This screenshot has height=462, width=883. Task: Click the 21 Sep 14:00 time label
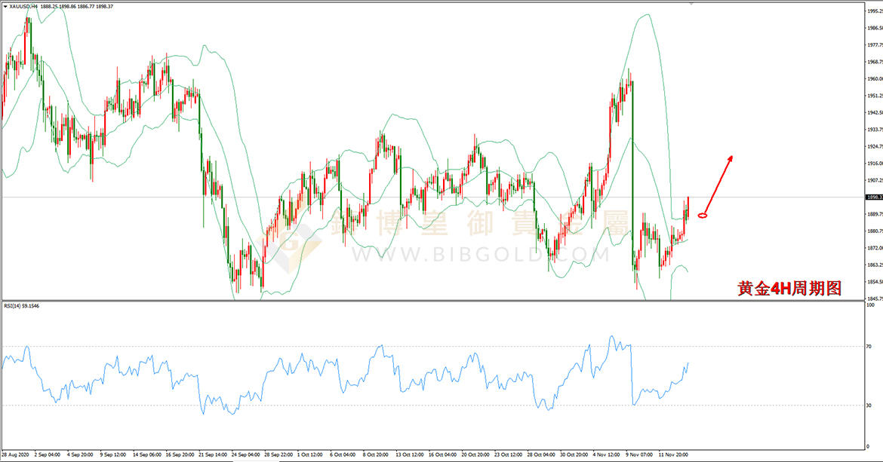213,454
